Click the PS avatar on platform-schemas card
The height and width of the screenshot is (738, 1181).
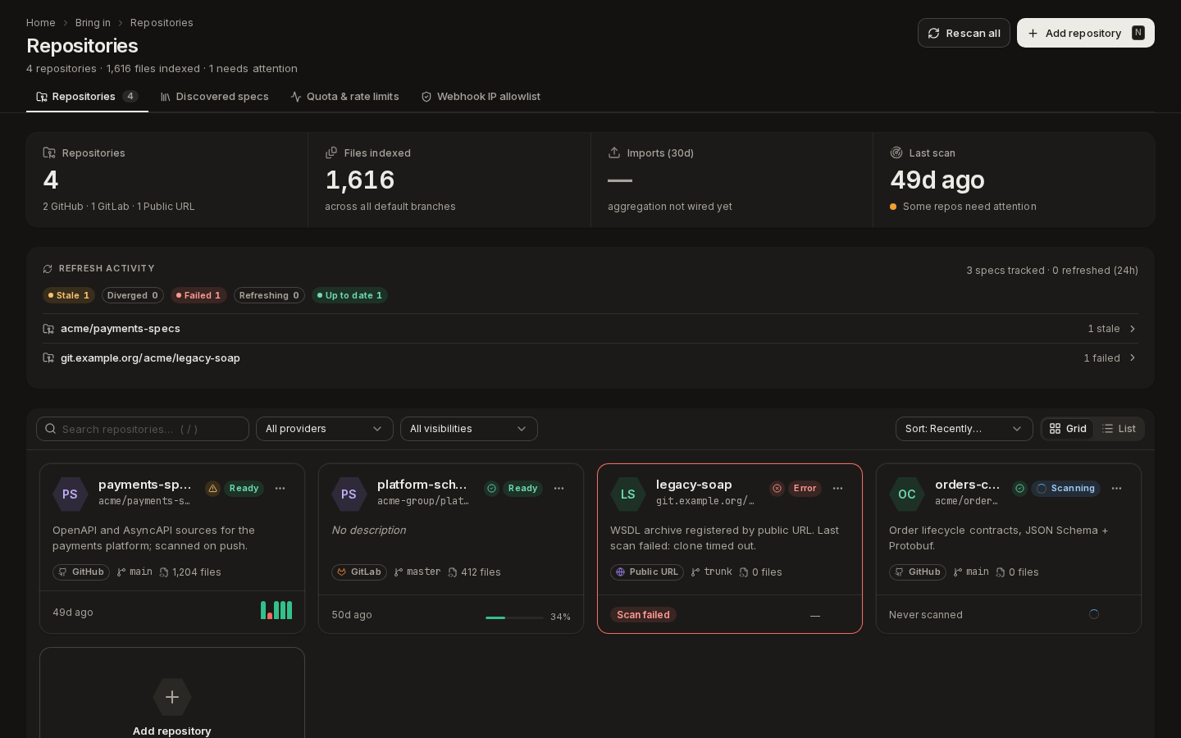tap(349, 494)
